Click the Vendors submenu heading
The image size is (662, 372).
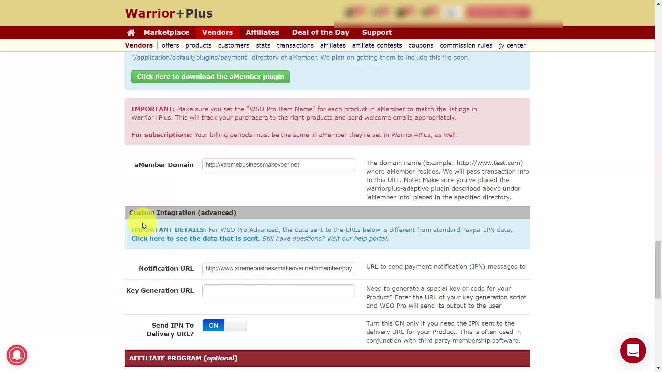[x=139, y=45]
